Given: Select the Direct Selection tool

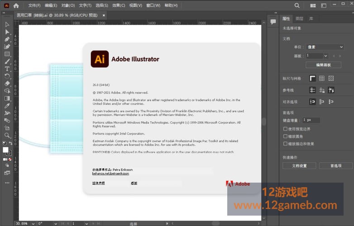Looking at the screenshot, I should click(7, 32).
